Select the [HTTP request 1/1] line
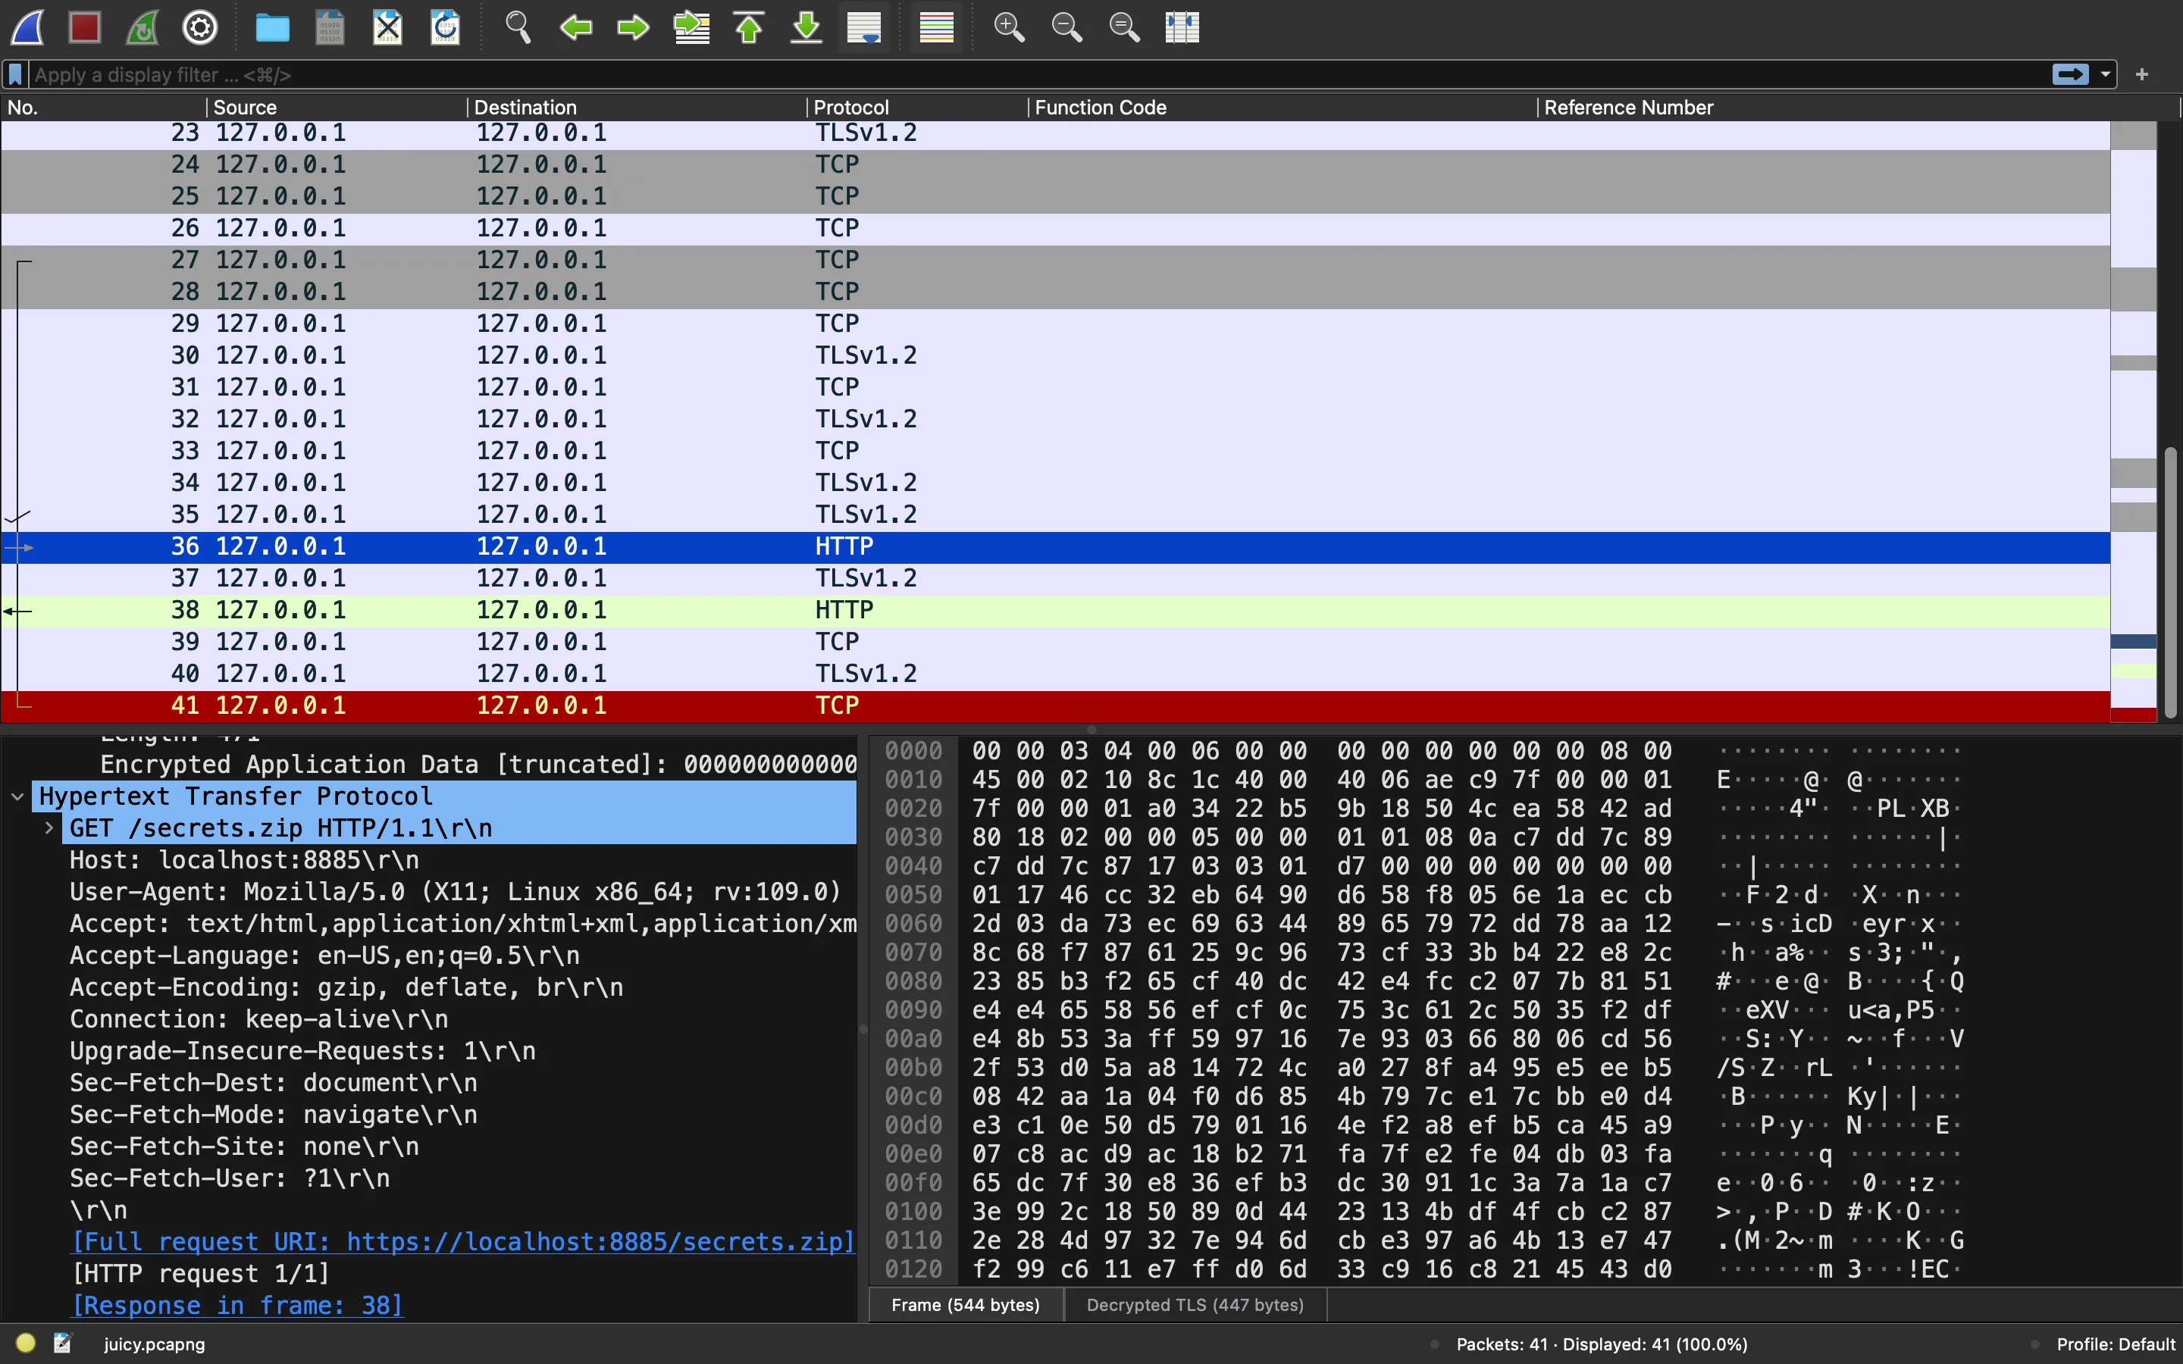This screenshot has height=1364, width=2183. [200, 1275]
